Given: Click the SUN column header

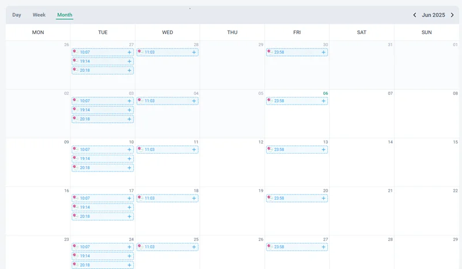Looking at the screenshot, I should 427,32.
